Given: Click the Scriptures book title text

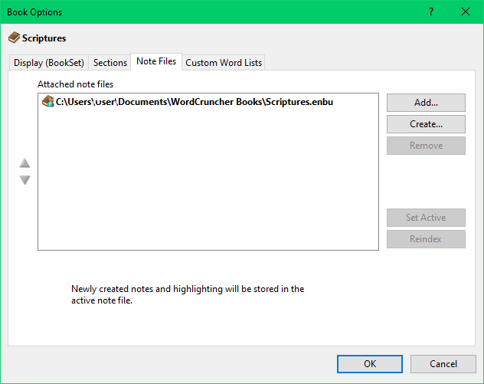Looking at the screenshot, I should pyautogui.click(x=44, y=38).
